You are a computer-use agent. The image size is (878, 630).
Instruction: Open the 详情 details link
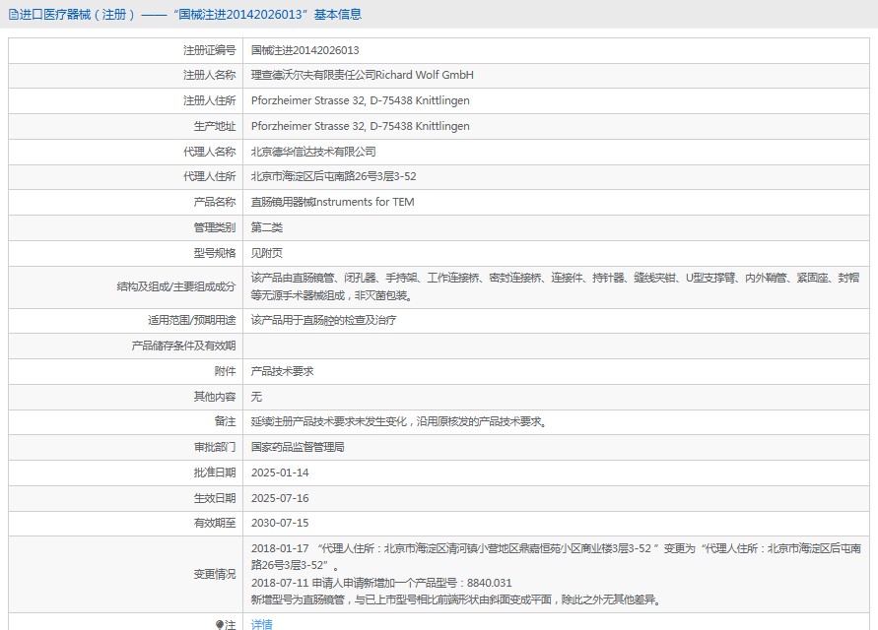click(x=261, y=624)
